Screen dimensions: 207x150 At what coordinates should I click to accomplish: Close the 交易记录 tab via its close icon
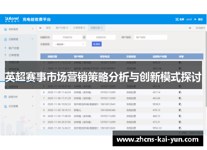coord(101,28)
